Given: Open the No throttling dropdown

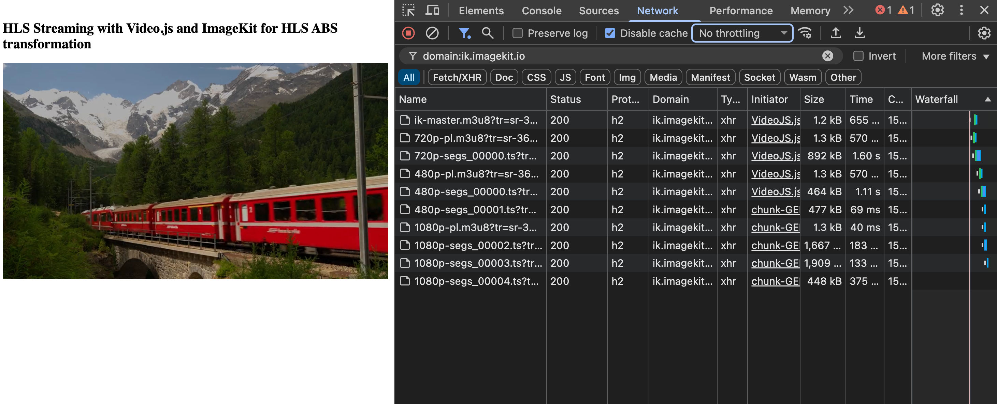Looking at the screenshot, I should point(742,33).
